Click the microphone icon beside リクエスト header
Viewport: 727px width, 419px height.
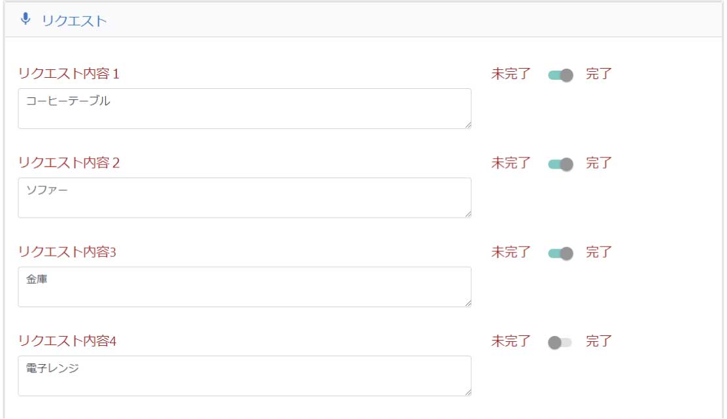(25, 19)
